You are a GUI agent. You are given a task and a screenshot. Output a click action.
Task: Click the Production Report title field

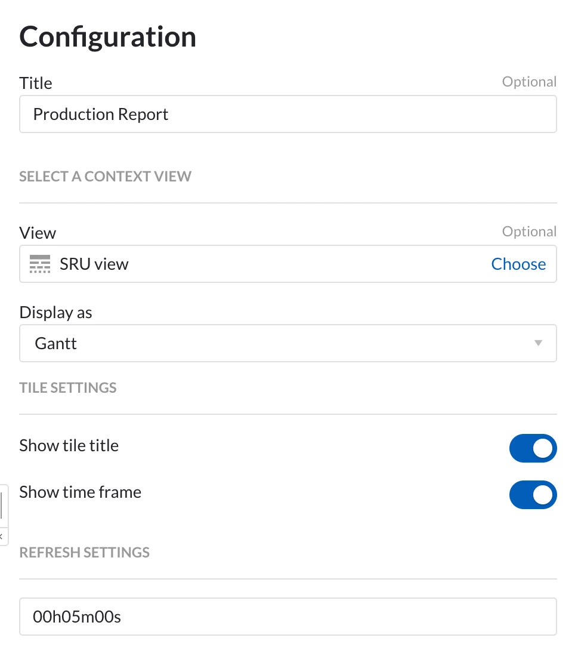pyautogui.click(x=288, y=114)
